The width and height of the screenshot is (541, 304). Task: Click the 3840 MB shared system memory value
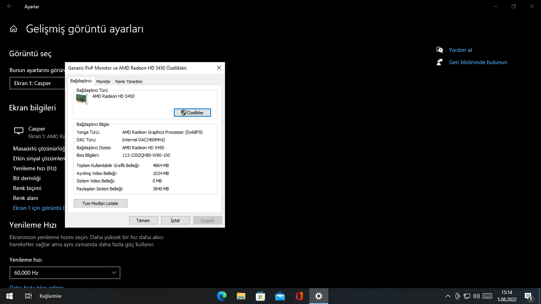tap(161, 189)
